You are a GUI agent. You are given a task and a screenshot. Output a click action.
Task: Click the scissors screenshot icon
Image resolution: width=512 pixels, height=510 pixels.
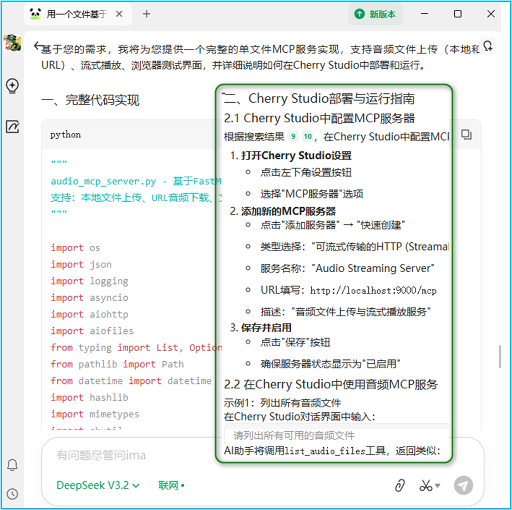pos(426,486)
